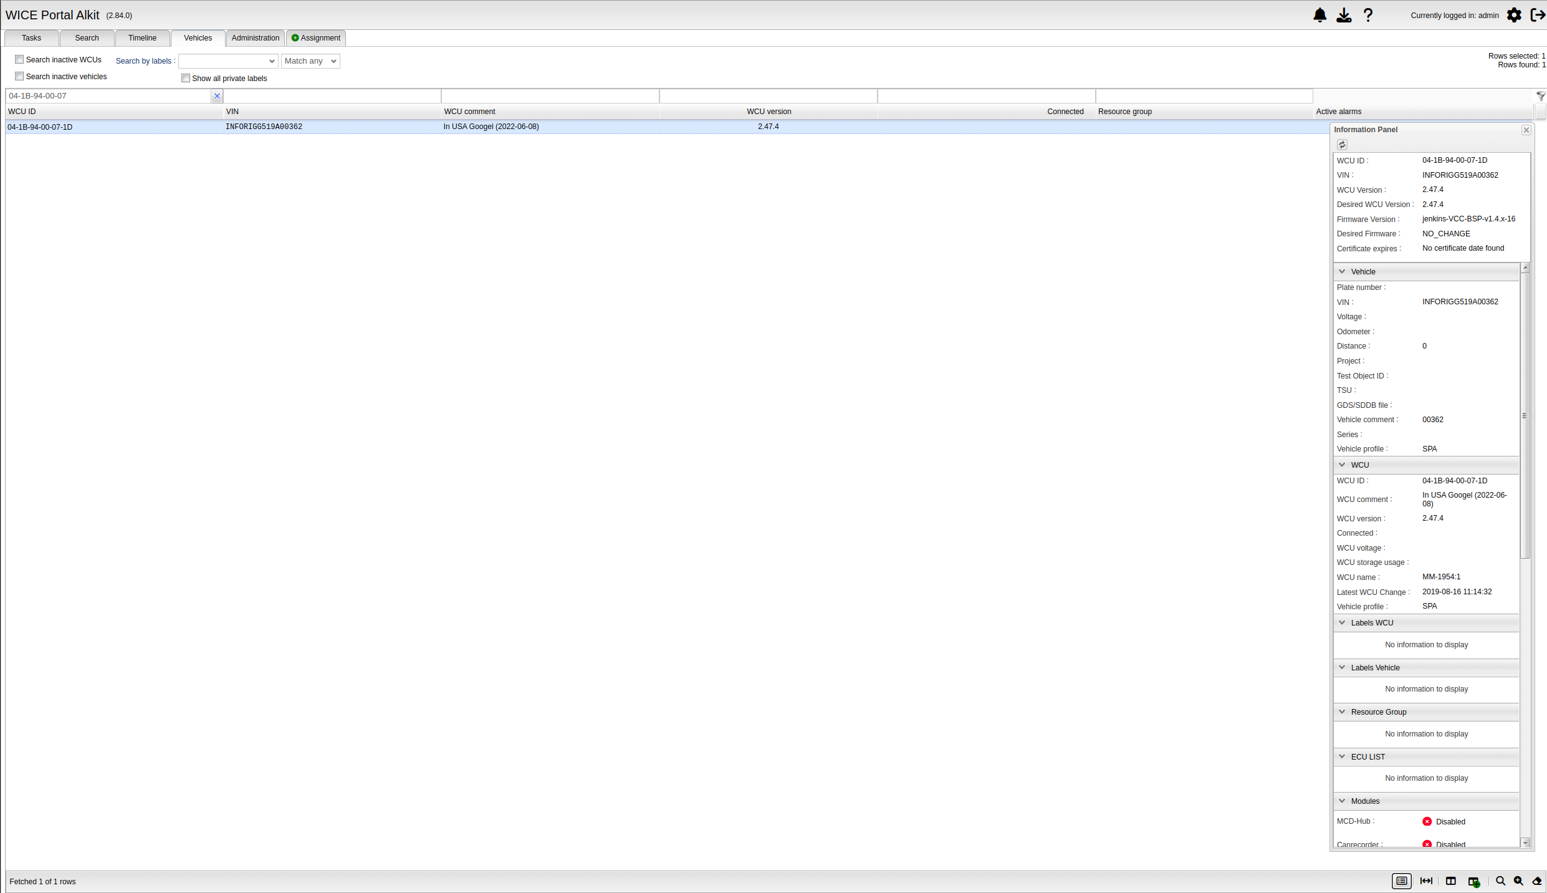Screen dimensions: 1547x893
Task: Enable Search inactive vehicles checkbox
Action: click(x=20, y=77)
